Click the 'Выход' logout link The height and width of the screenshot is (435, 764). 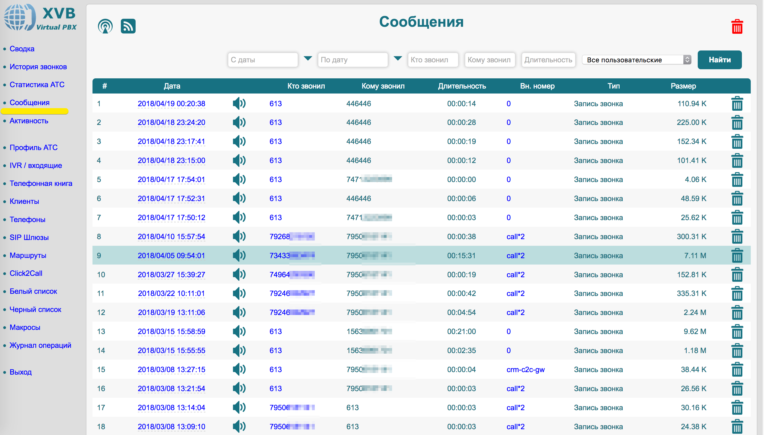coord(20,372)
